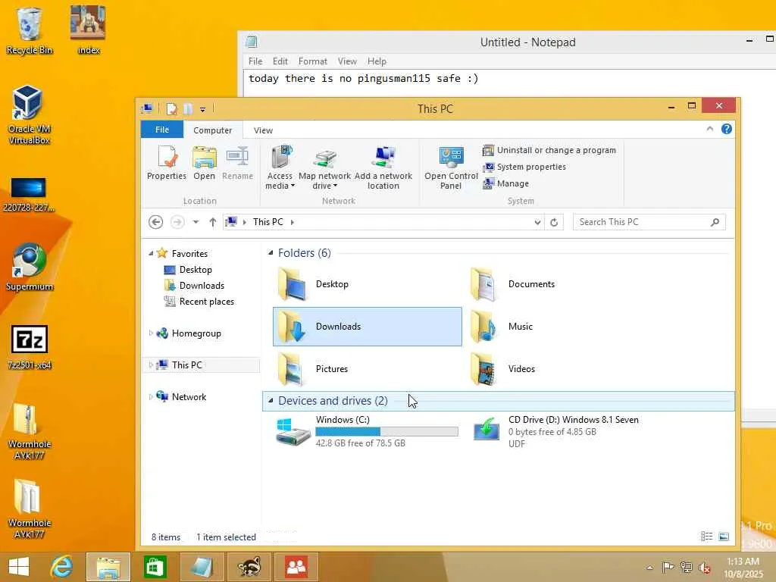776x582 pixels.
Task: Select the 7z2501-x64 desktop icon
Action: 30,347
